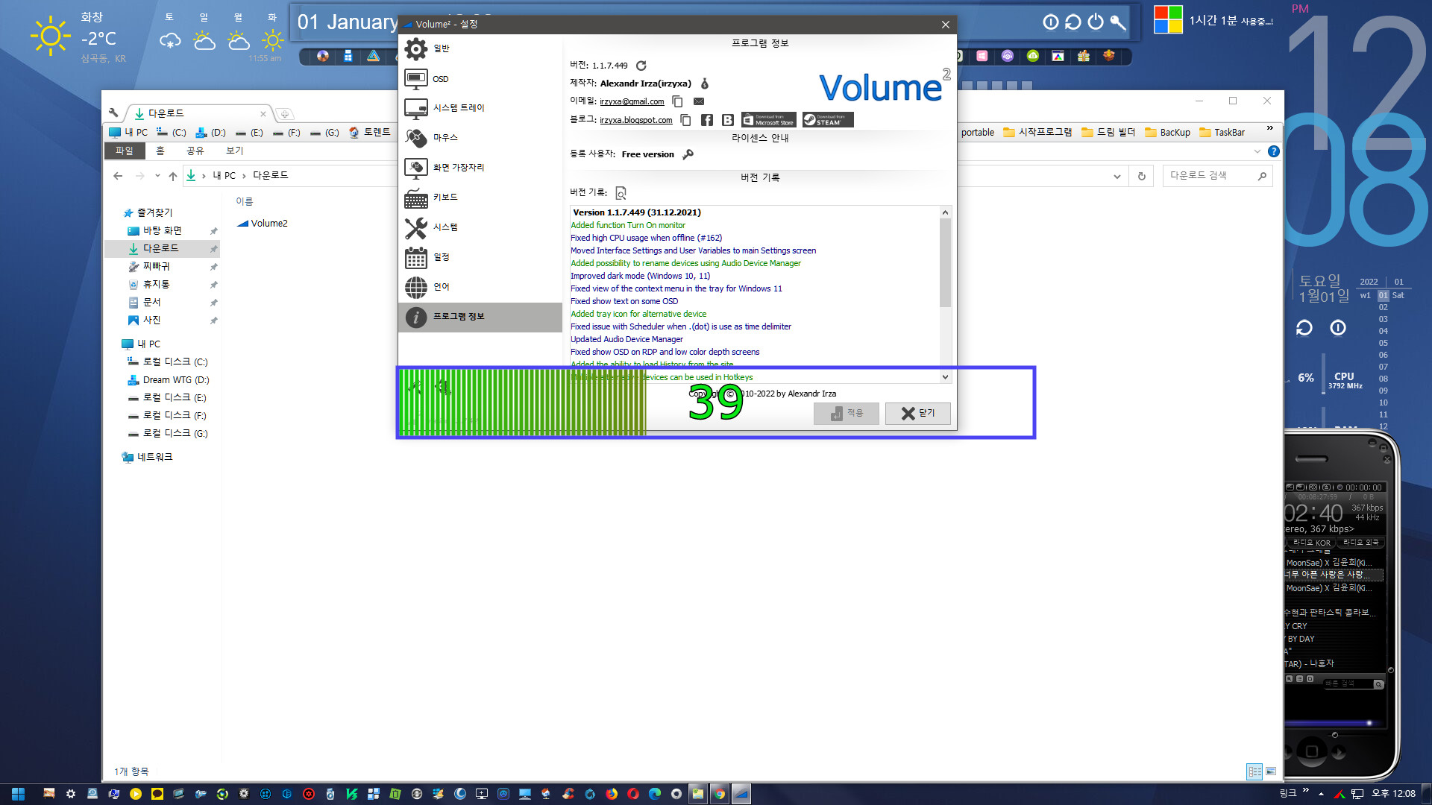Screen dimensions: 1432x805
Task: Select 네트워크 in the navigation pane
Action: click(148, 457)
